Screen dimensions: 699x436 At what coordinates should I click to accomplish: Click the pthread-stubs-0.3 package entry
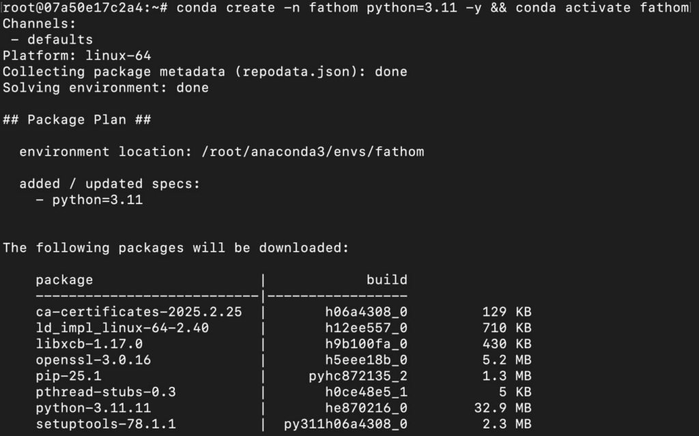[x=106, y=392]
